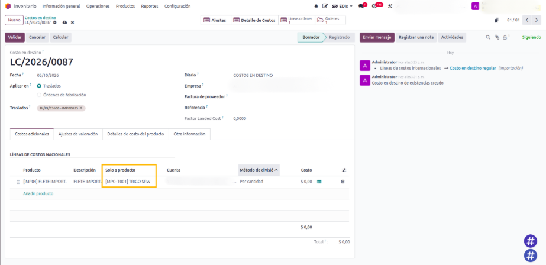Open the Operaciones menu
The width and height of the screenshot is (546, 265).
click(98, 6)
